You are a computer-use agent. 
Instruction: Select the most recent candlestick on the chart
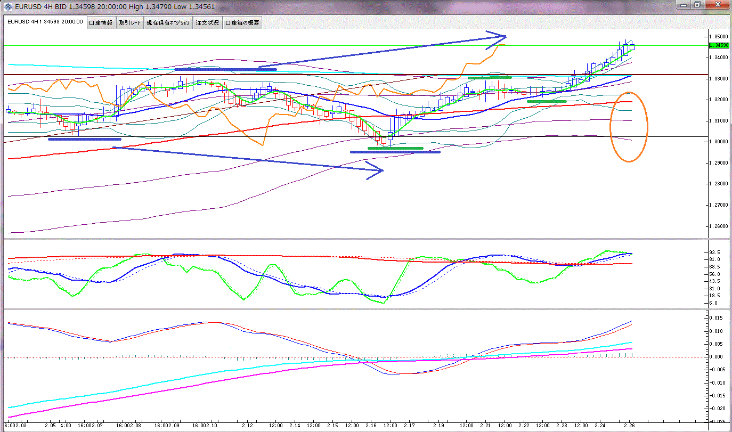tap(632, 47)
